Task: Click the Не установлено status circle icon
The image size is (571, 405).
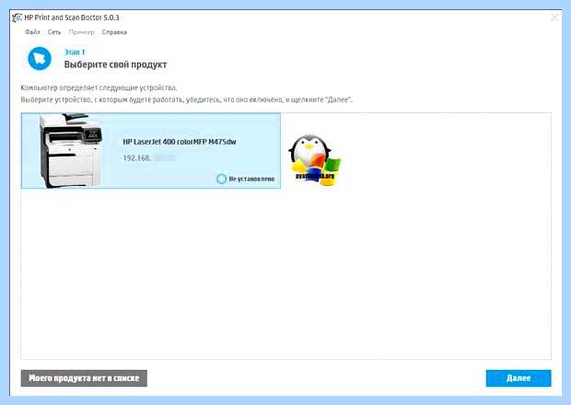Action: (x=221, y=179)
